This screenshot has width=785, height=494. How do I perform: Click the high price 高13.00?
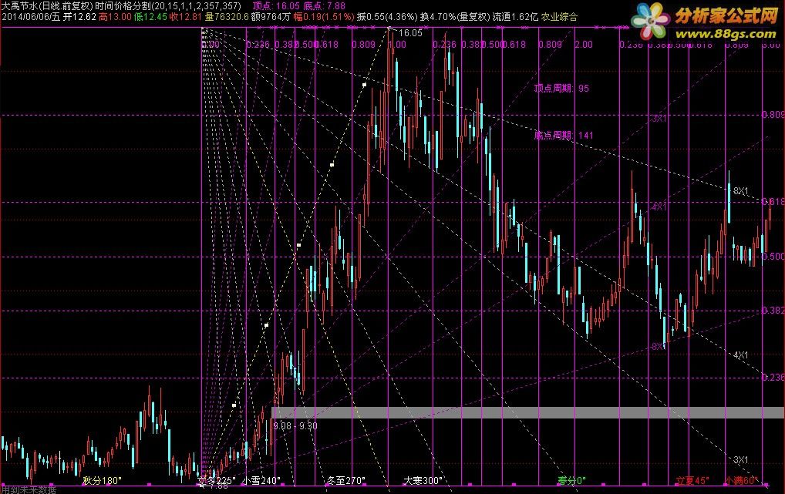coord(115,17)
